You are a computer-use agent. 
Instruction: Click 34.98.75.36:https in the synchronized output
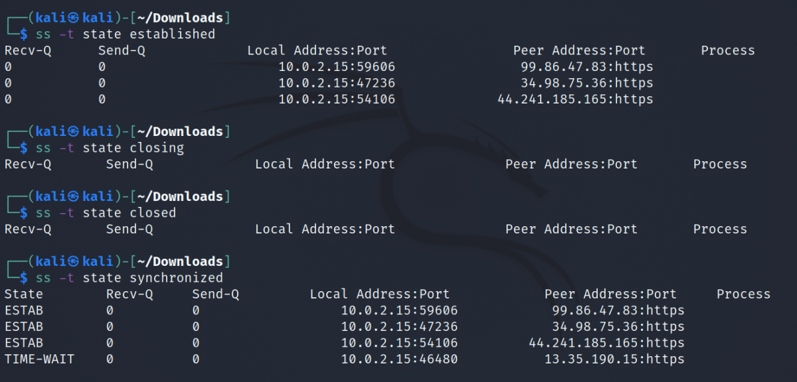tap(618, 326)
